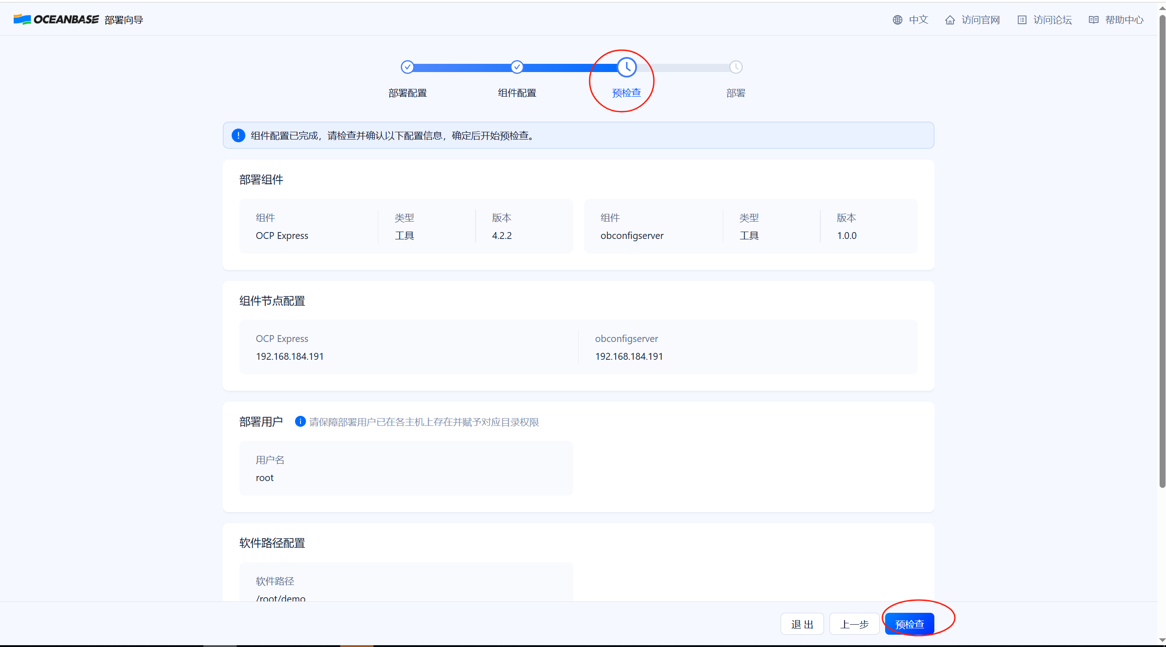The image size is (1166, 647).
Task: Select the 组件配置 step label
Action: tap(517, 93)
